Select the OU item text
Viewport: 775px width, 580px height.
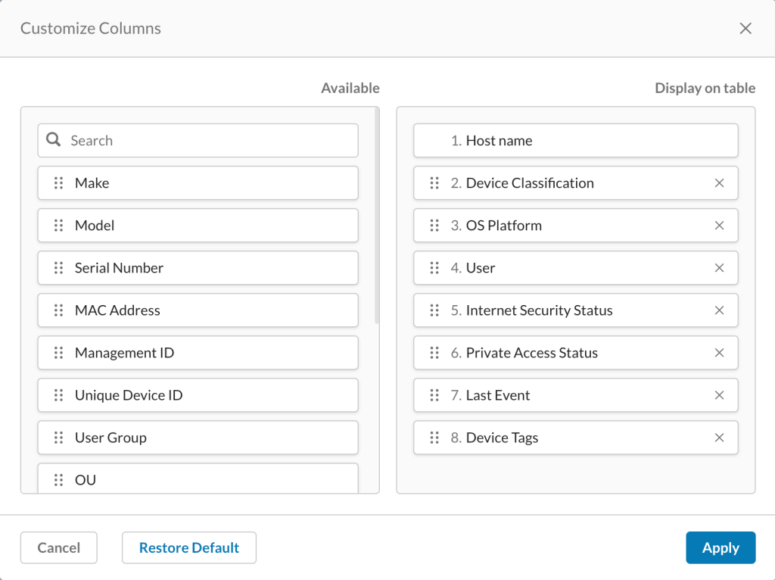click(x=86, y=480)
